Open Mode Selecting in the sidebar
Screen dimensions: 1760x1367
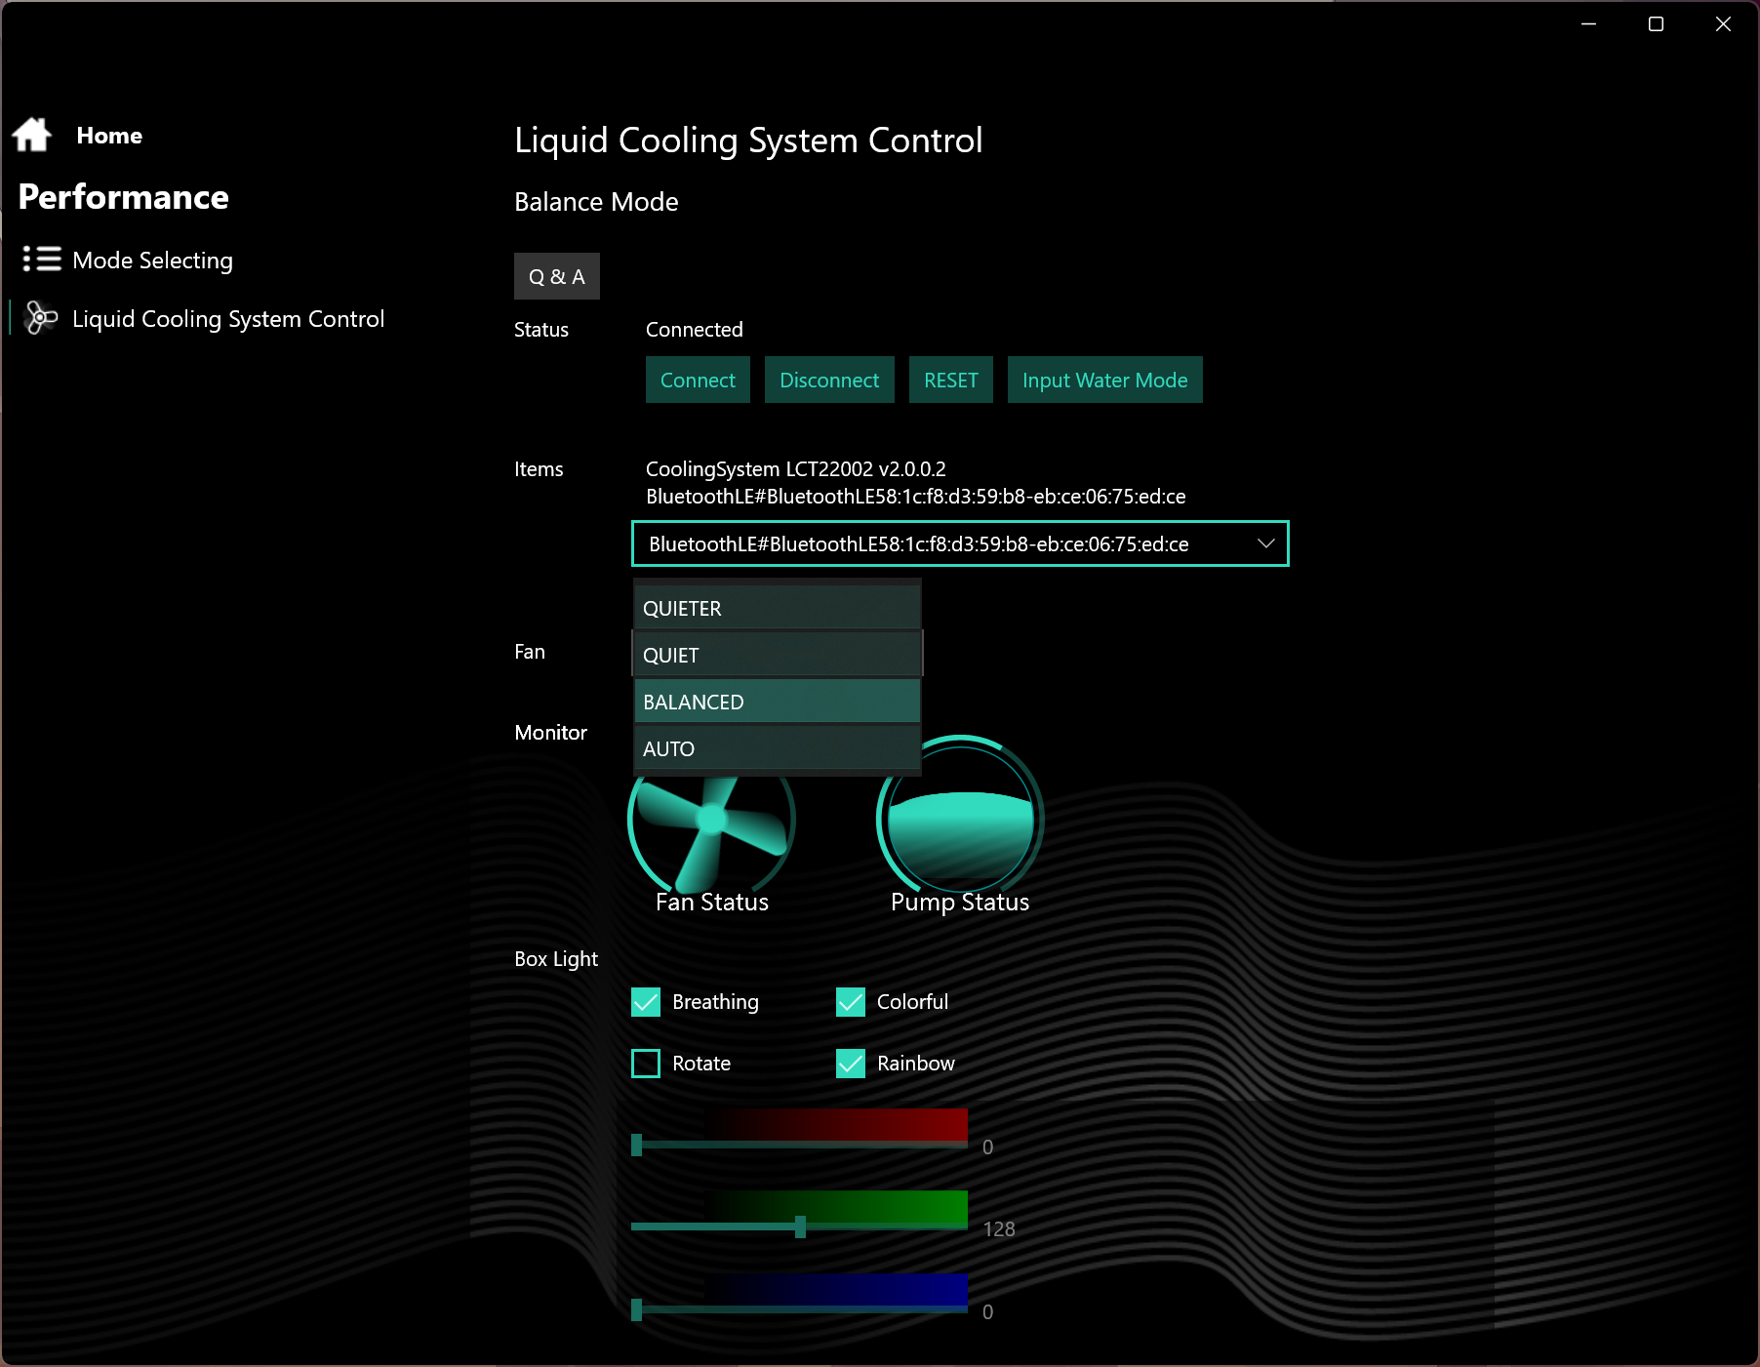[152, 261]
